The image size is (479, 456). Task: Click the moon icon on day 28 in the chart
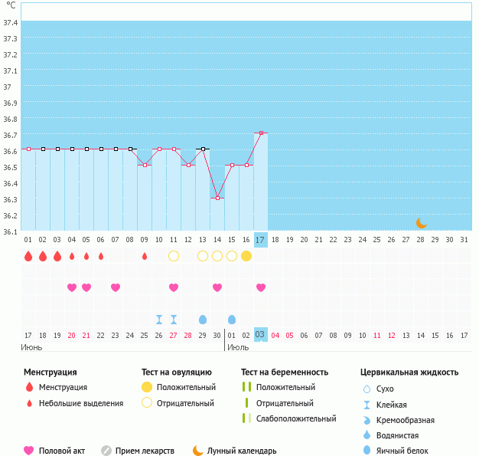point(421,223)
